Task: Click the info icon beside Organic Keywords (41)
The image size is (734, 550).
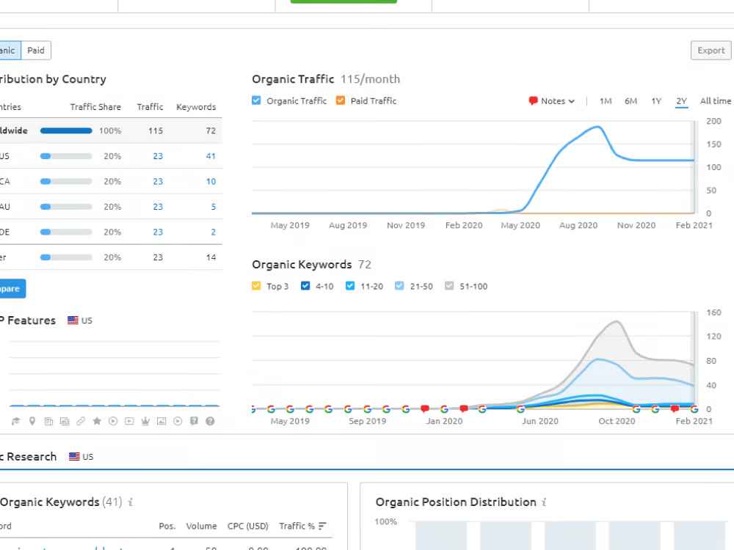Action: [131, 502]
